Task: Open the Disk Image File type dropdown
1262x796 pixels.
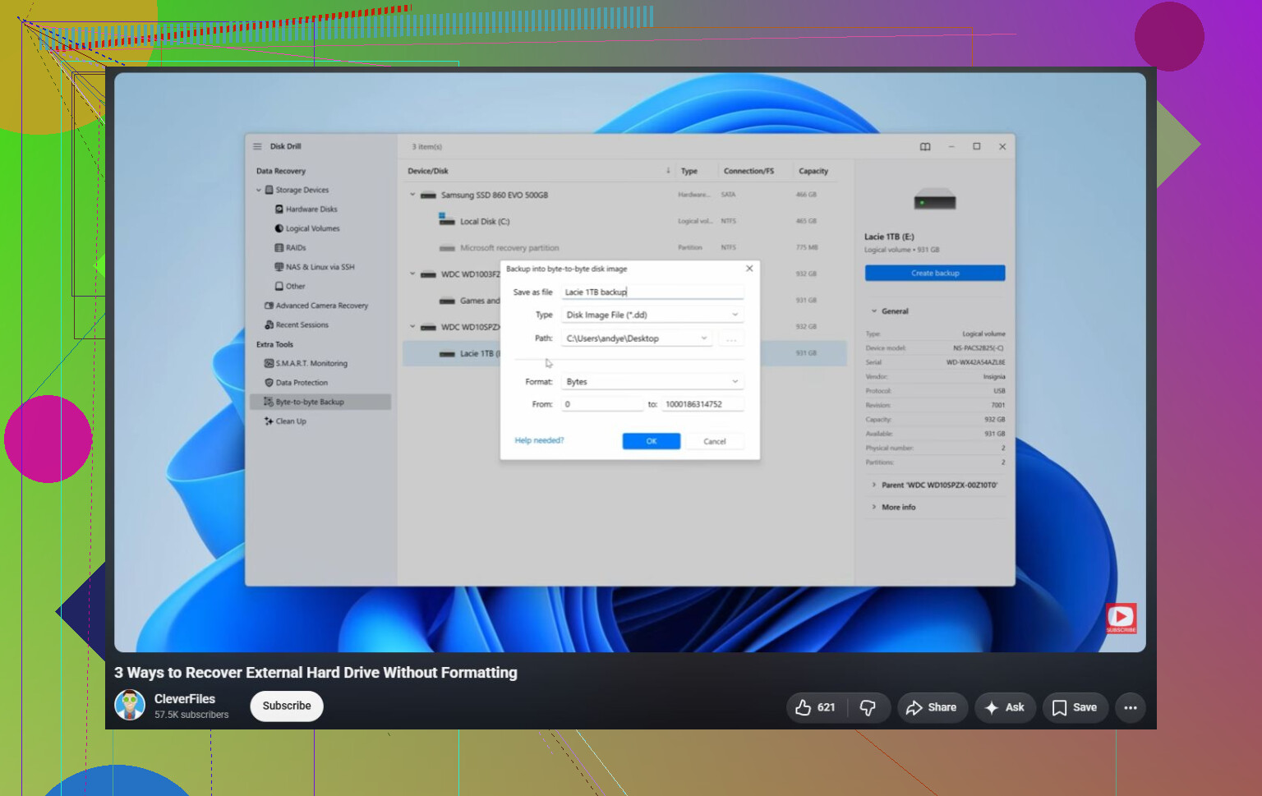Action: 653,315
